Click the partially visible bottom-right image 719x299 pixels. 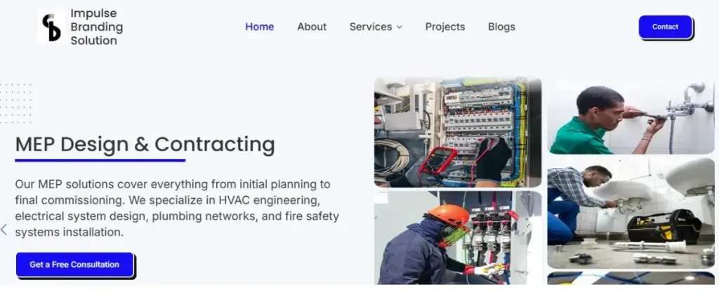point(631,278)
